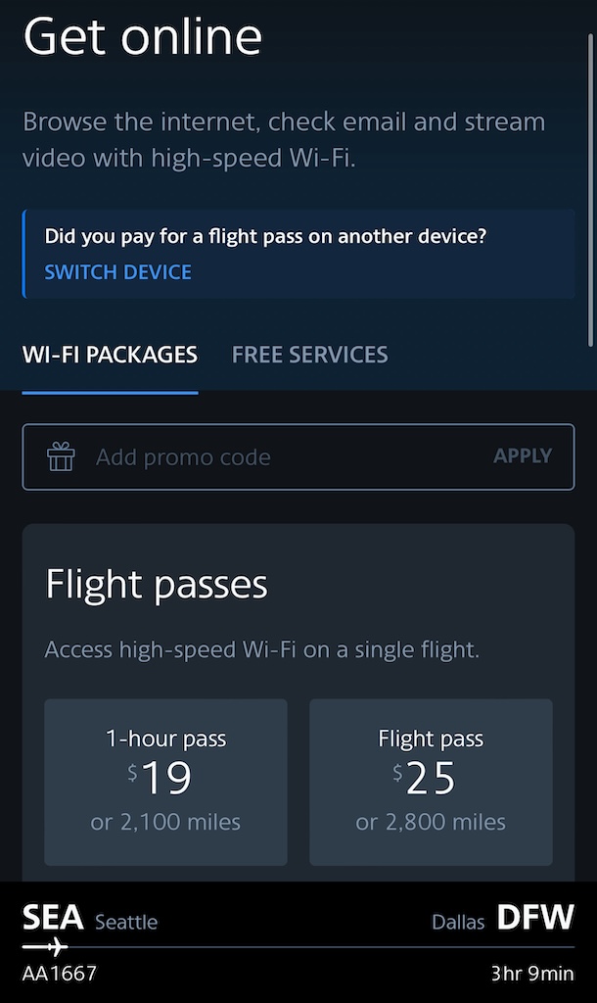Focus the Add promo code field
The width and height of the screenshot is (597, 1003).
(x=284, y=456)
